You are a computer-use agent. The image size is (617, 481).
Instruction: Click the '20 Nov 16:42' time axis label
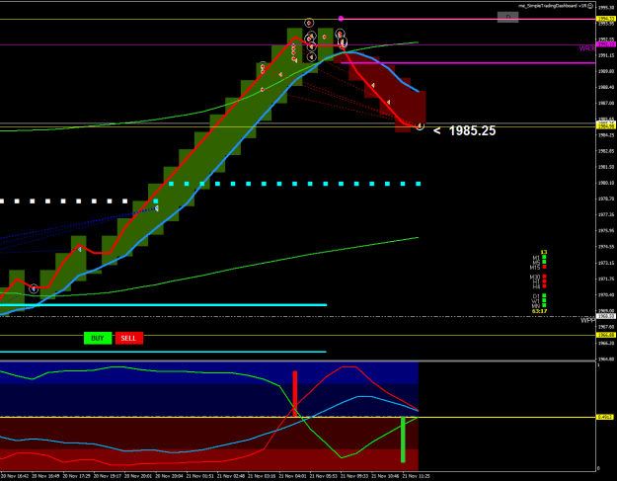click(x=14, y=476)
